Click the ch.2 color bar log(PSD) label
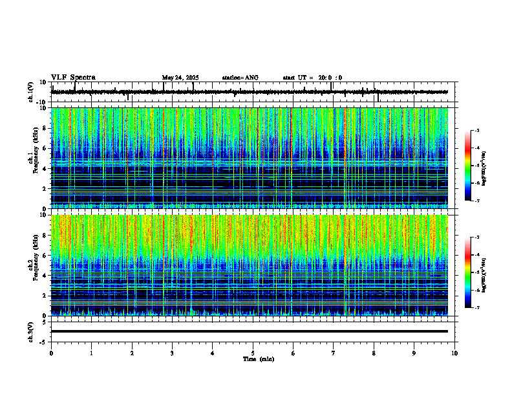This screenshot has height=396, width=512. (484, 275)
